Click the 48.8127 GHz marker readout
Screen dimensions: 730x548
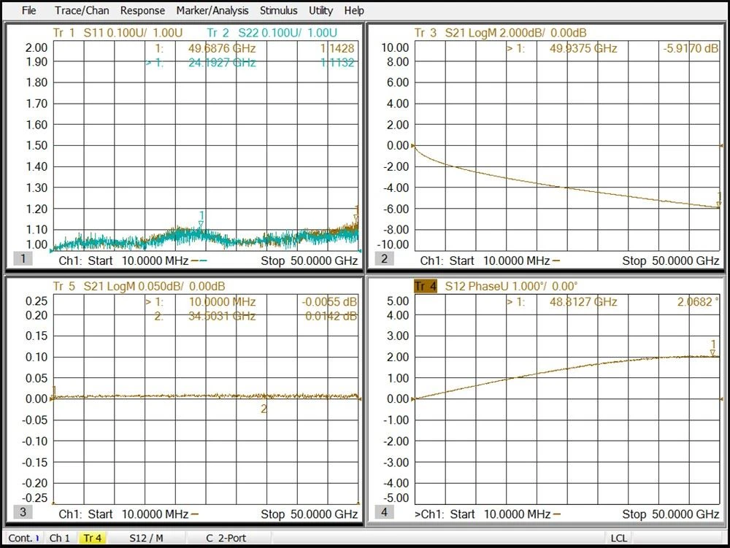pyautogui.click(x=583, y=302)
